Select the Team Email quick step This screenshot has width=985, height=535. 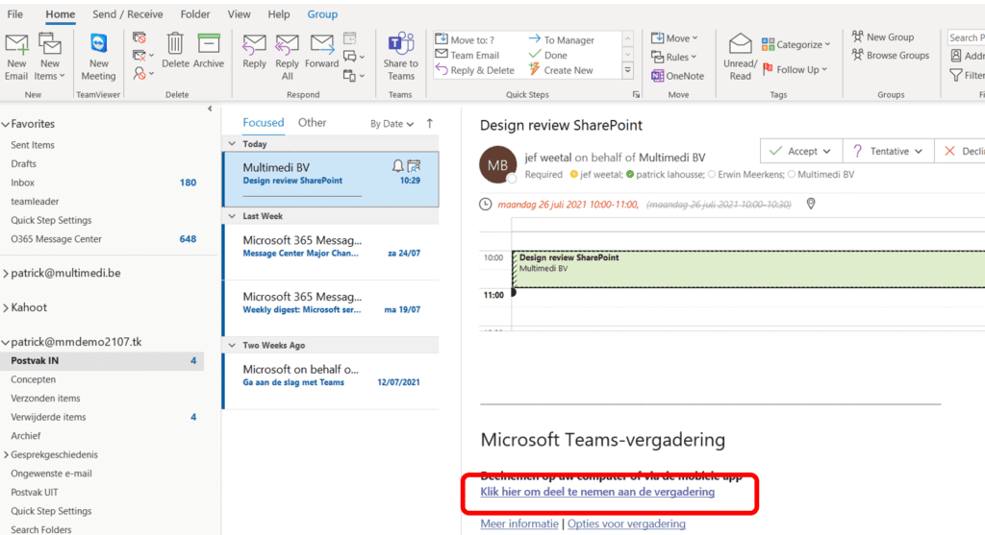pyautogui.click(x=467, y=55)
